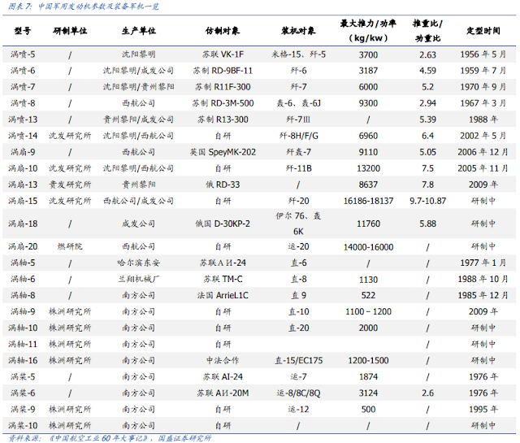Click the 苏制 RD-3M-500 cell

pos(223,103)
